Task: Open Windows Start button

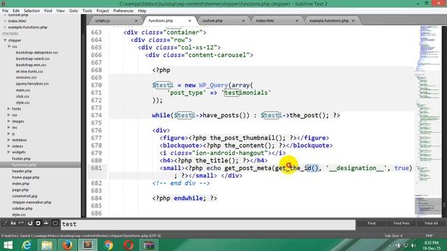Action: [8, 245]
